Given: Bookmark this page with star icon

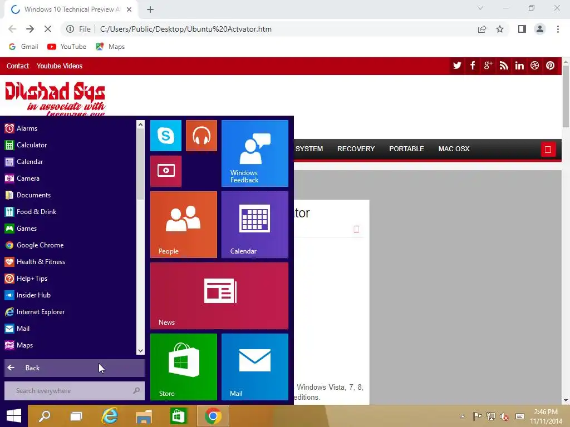Looking at the screenshot, I should (500, 29).
